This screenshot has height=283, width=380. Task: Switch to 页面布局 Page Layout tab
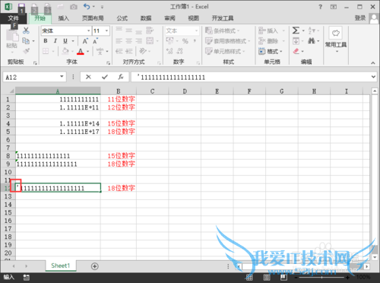pos(93,18)
